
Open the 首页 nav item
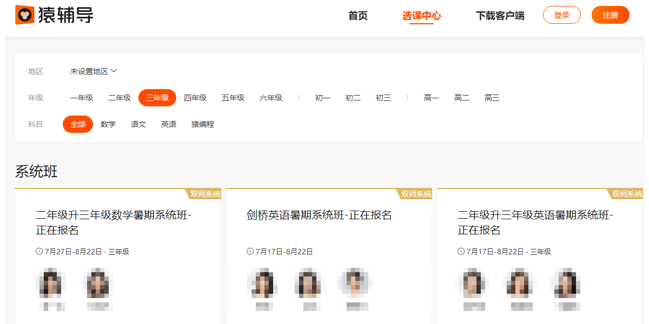357,16
